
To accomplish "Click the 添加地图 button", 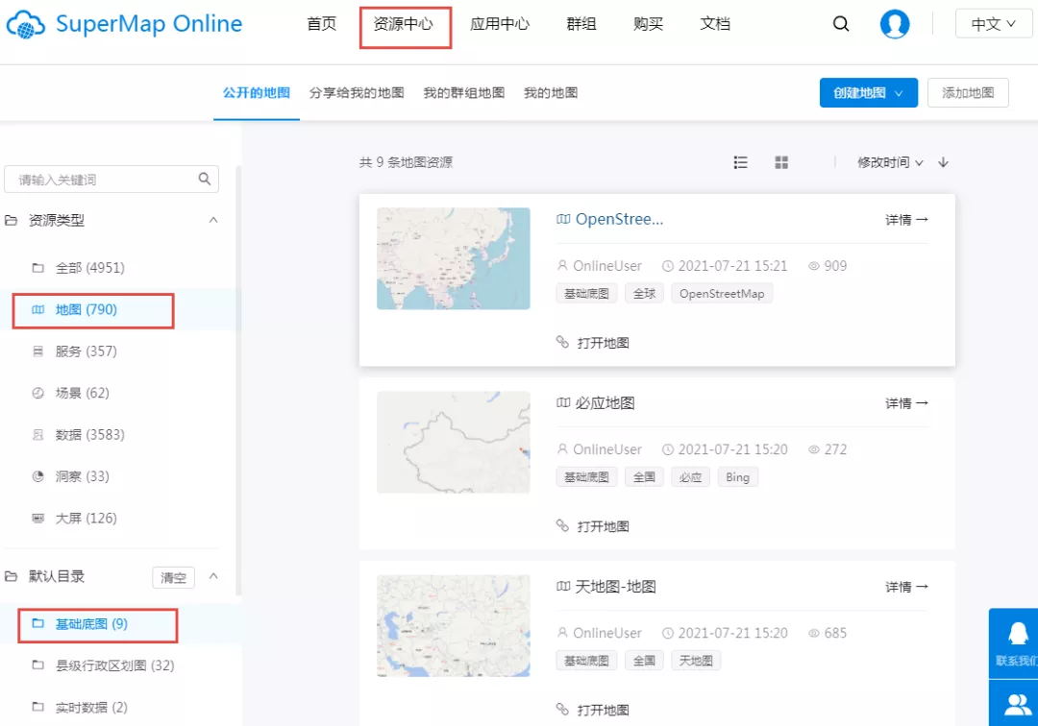I will (968, 92).
